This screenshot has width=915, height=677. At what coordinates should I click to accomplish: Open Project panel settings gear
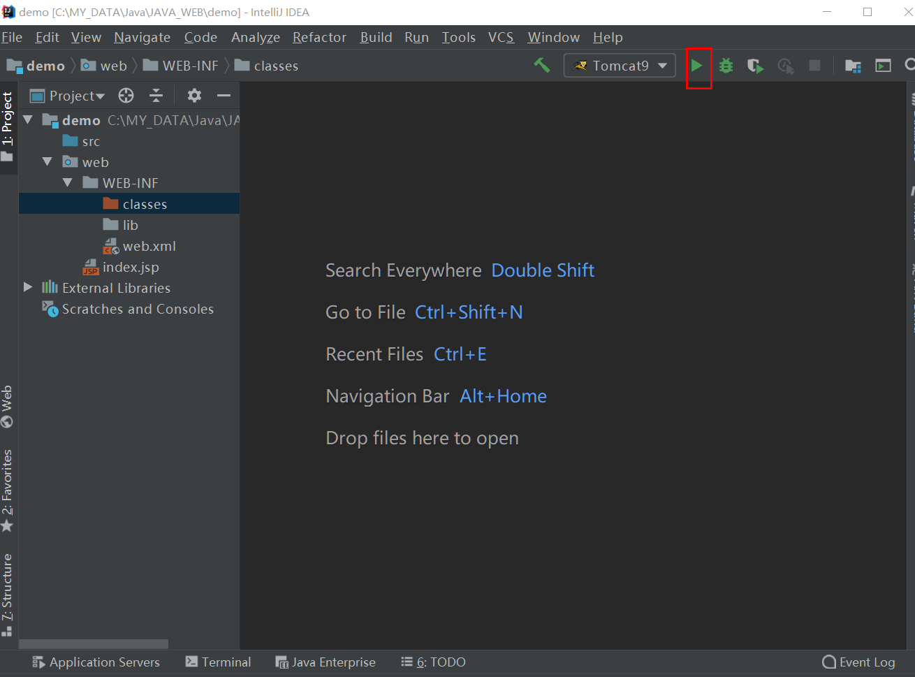pyautogui.click(x=194, y=96)
